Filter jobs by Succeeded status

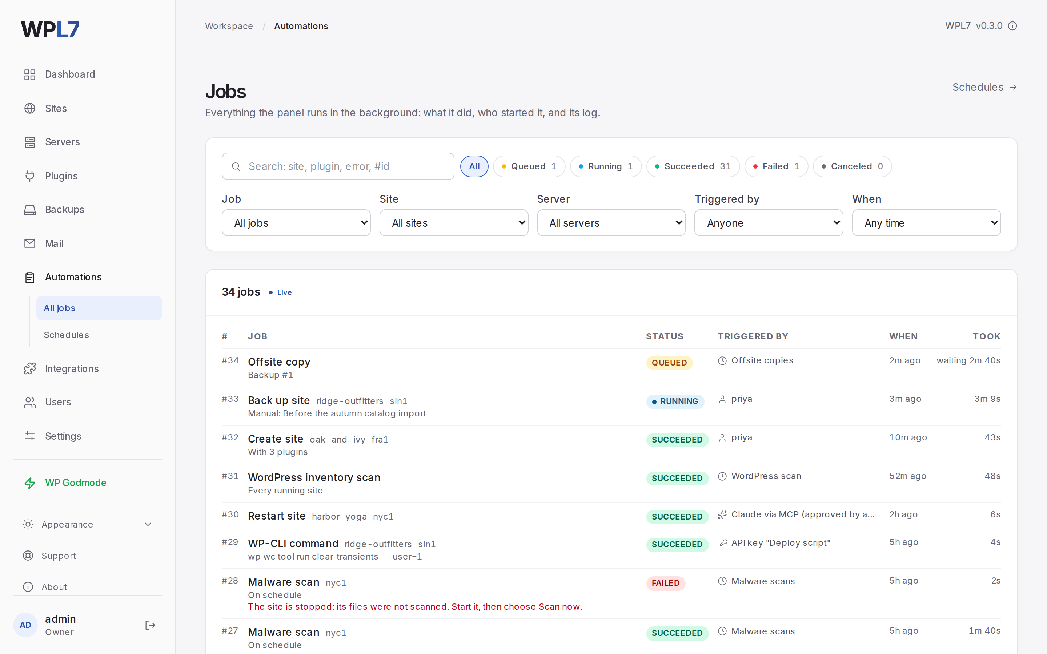[693, 166]
